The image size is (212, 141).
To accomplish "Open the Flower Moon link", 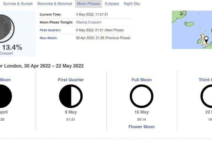I will coord(142,127).
